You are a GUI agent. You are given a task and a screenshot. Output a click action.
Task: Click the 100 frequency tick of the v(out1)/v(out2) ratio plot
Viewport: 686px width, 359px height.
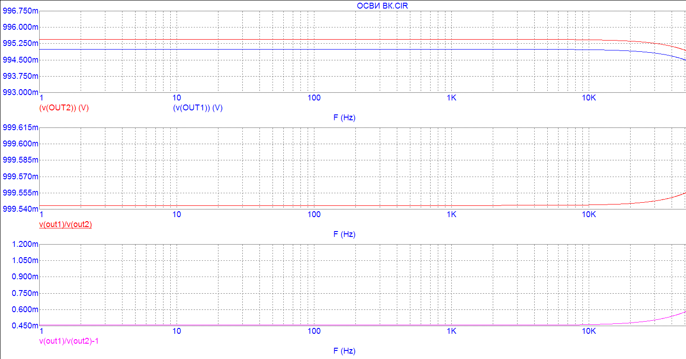[x=314, y=215]
